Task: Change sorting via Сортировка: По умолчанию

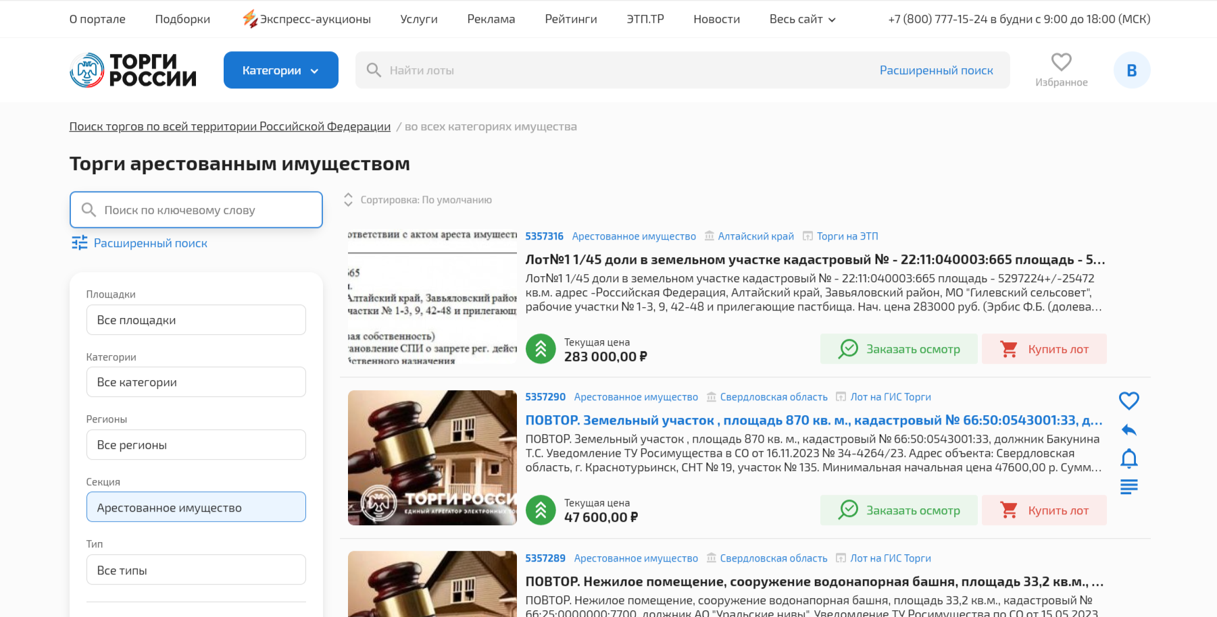Action: [x=418, y=200]
